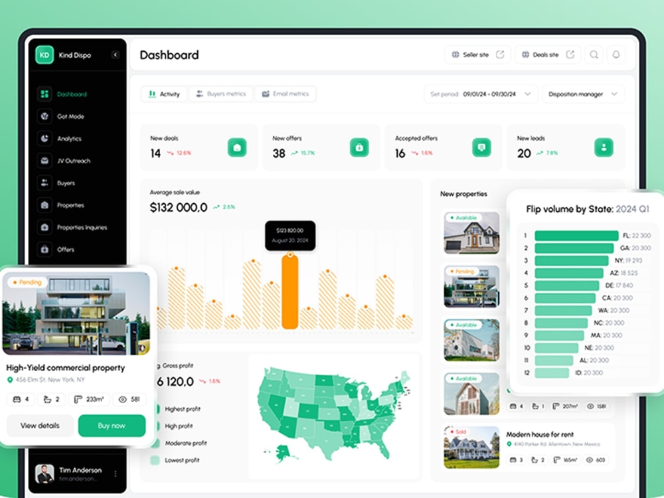Viewport: 664px width, 498px height.
Task: Click the Properties Inquiries sidebar icon
Action: pos(44,227)
